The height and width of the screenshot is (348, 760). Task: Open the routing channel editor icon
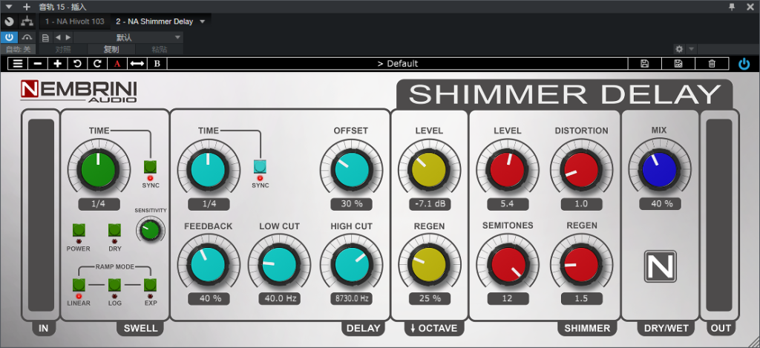coord(27,22)
